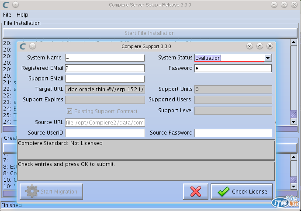
Task: Click 'Check entries and press OK to submit.' text
Action: coord(66,164)
